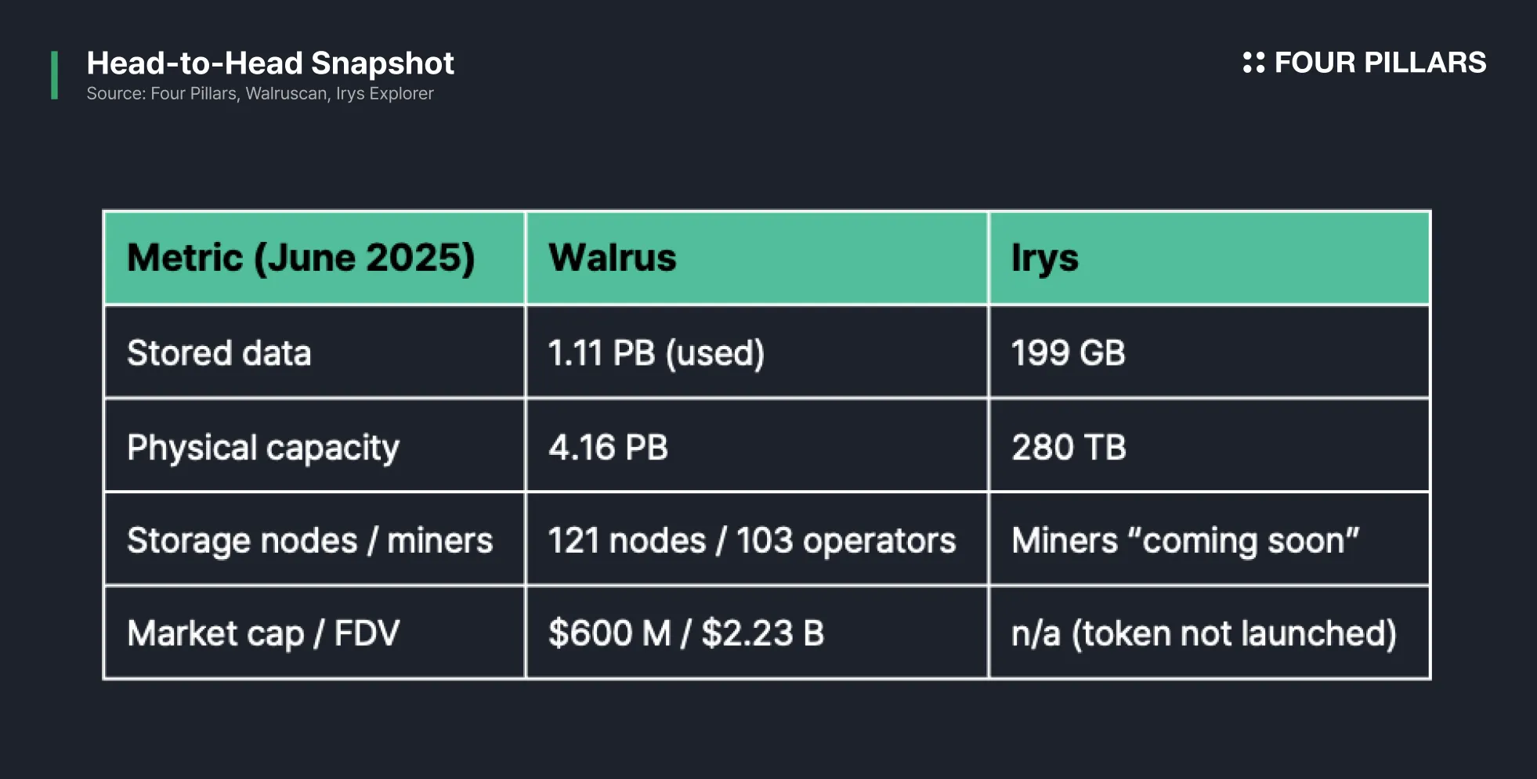
Task: Select the Miners "coming soon" cell
Action: 1184,540
